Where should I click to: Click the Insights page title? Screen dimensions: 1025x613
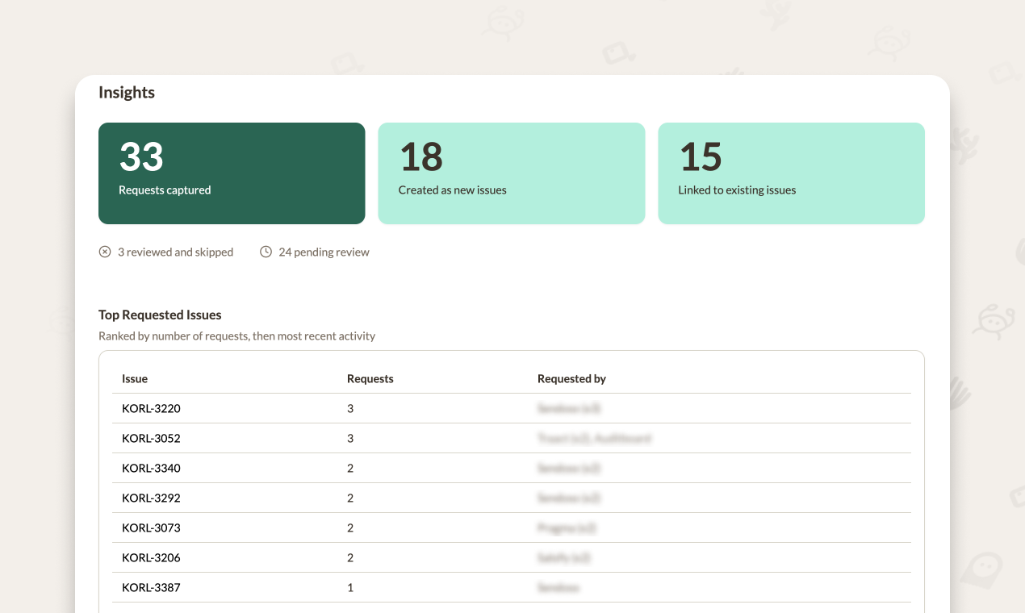point(127,92)
